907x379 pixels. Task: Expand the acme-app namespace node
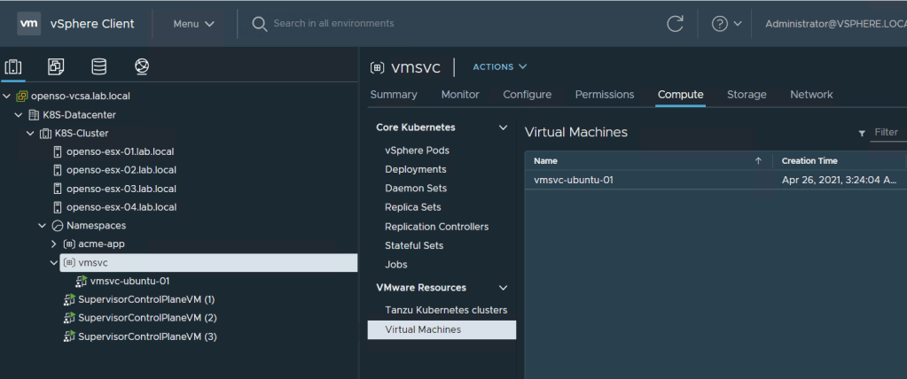click(53, 244)
